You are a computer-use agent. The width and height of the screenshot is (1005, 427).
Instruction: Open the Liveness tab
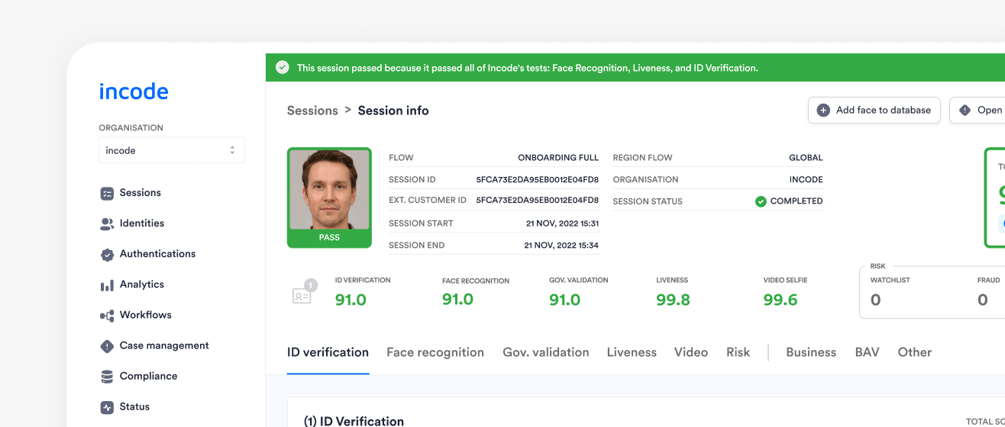[632, 352]
